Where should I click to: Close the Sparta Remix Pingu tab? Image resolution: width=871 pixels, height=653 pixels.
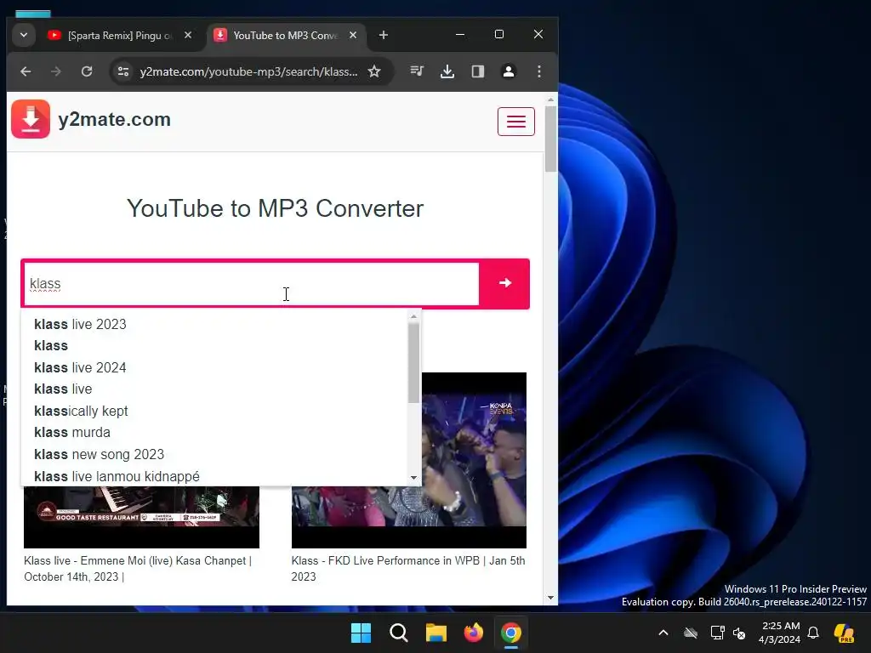[x=188, y=35]
